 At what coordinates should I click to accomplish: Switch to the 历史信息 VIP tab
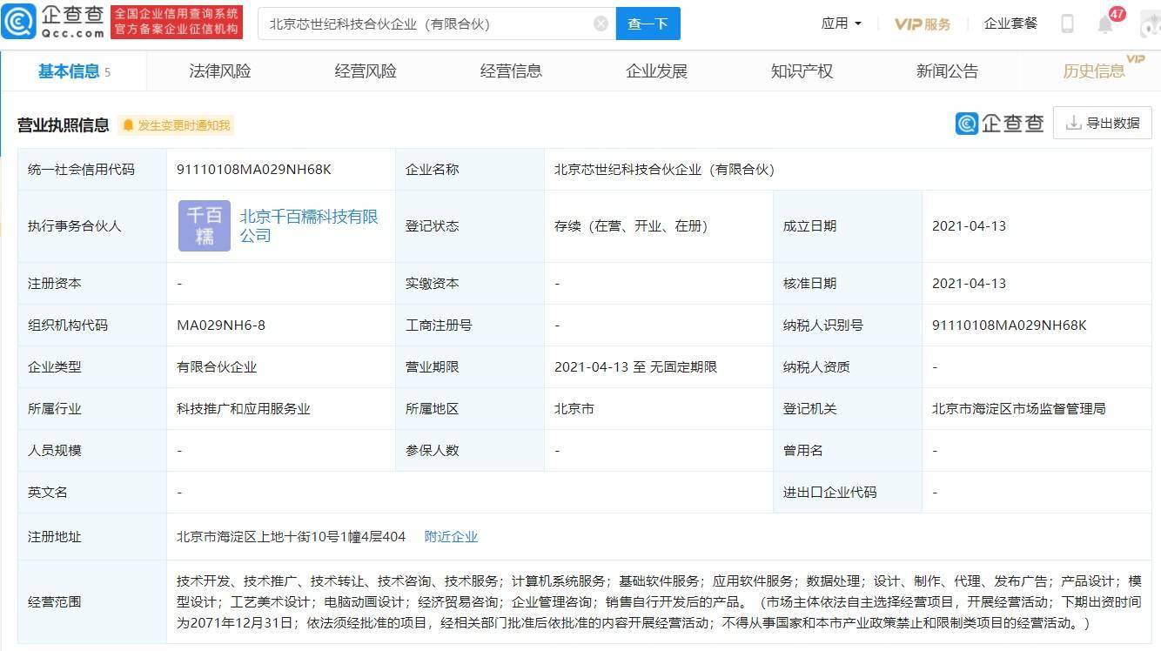pos(1094,71)
